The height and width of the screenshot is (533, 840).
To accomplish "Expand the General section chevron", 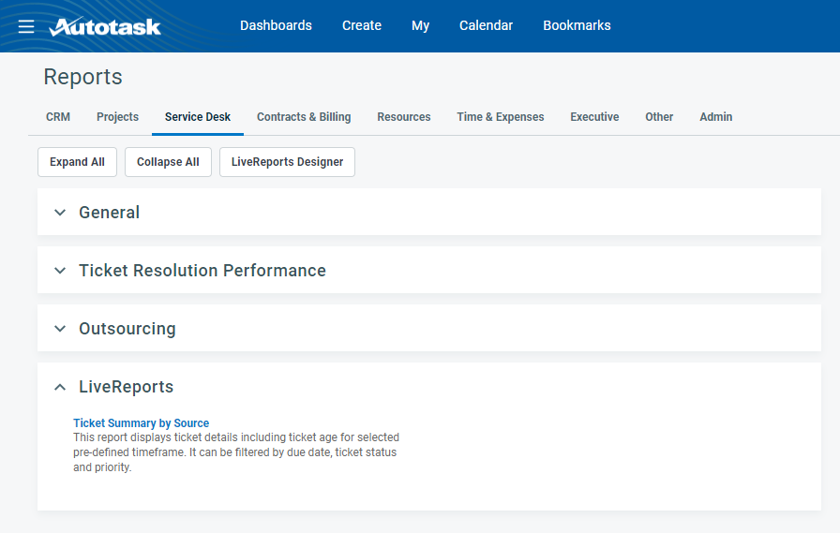I will coord(60,213).
